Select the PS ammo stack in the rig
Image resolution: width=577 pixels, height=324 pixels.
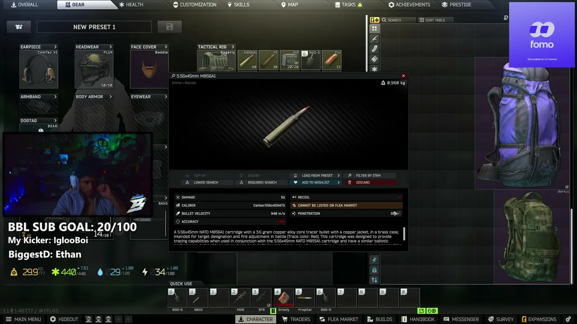click(269, 60)
